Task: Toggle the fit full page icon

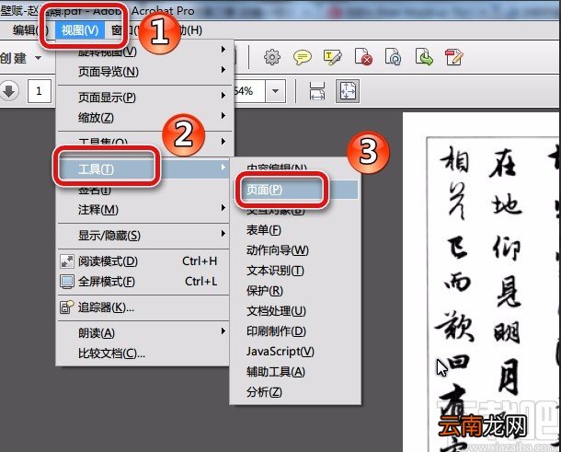Action: pyautogui.click(x=348, y=91)
